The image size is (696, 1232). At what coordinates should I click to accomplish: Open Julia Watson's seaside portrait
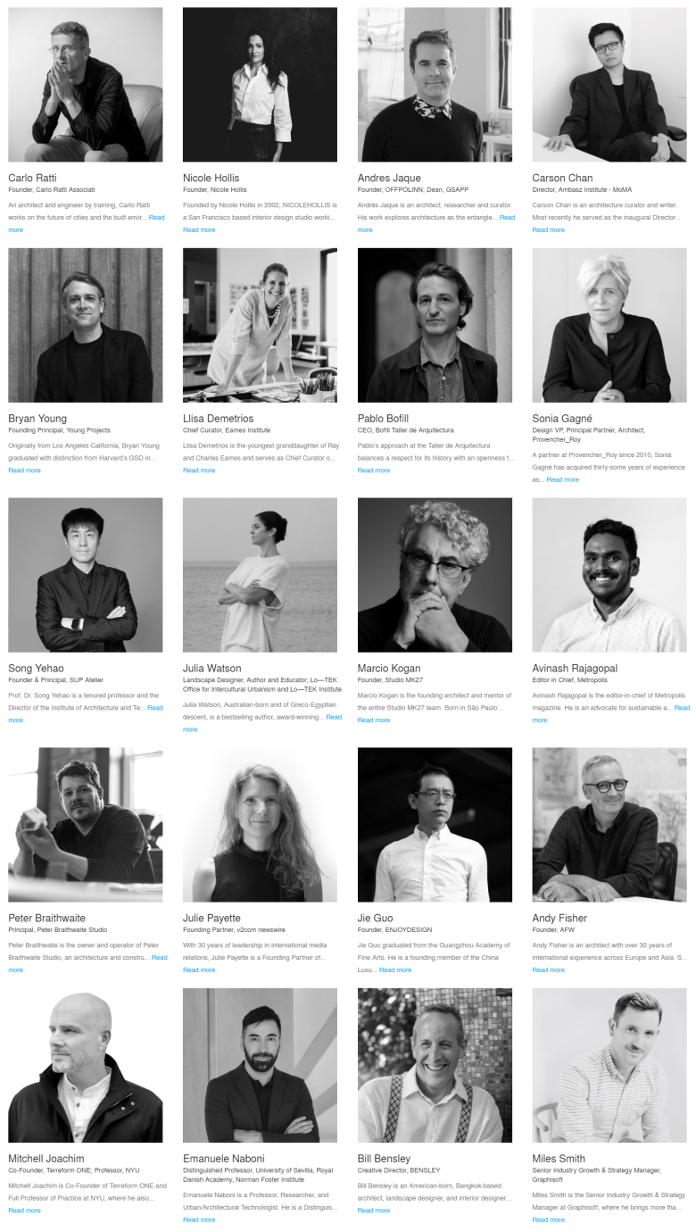click(x=260, y=575)
